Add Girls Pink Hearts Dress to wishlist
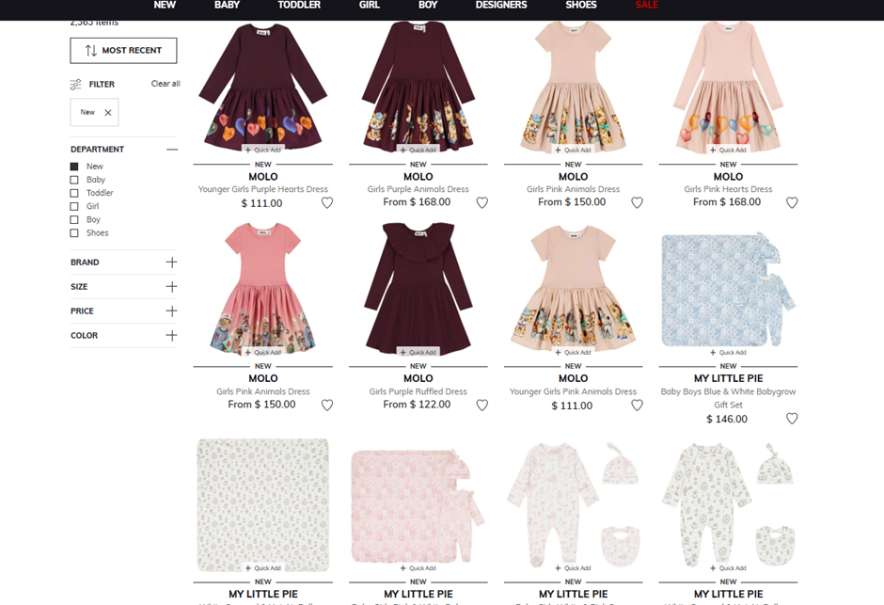Viewport: 884px width, 605px height. click(x=792, y=203)
